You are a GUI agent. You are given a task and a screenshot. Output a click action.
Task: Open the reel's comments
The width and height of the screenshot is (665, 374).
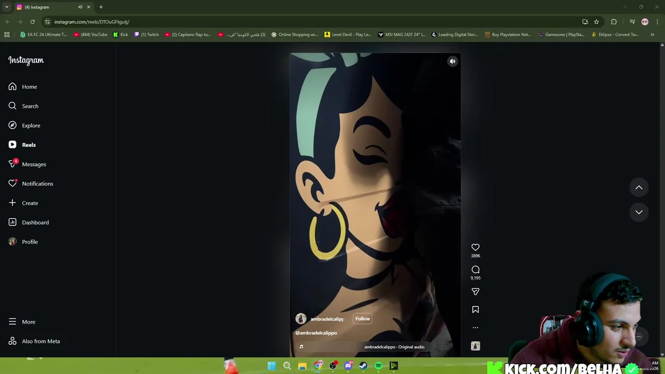(x=475, y=270)
